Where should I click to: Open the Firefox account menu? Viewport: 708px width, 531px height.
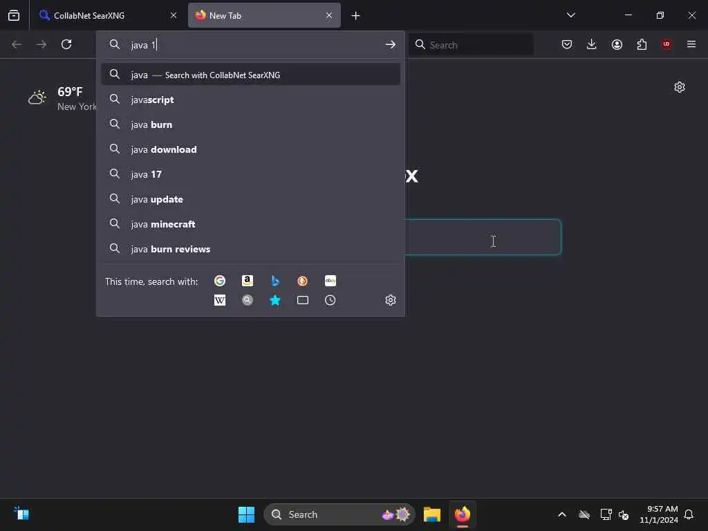(x=617, y=44)
